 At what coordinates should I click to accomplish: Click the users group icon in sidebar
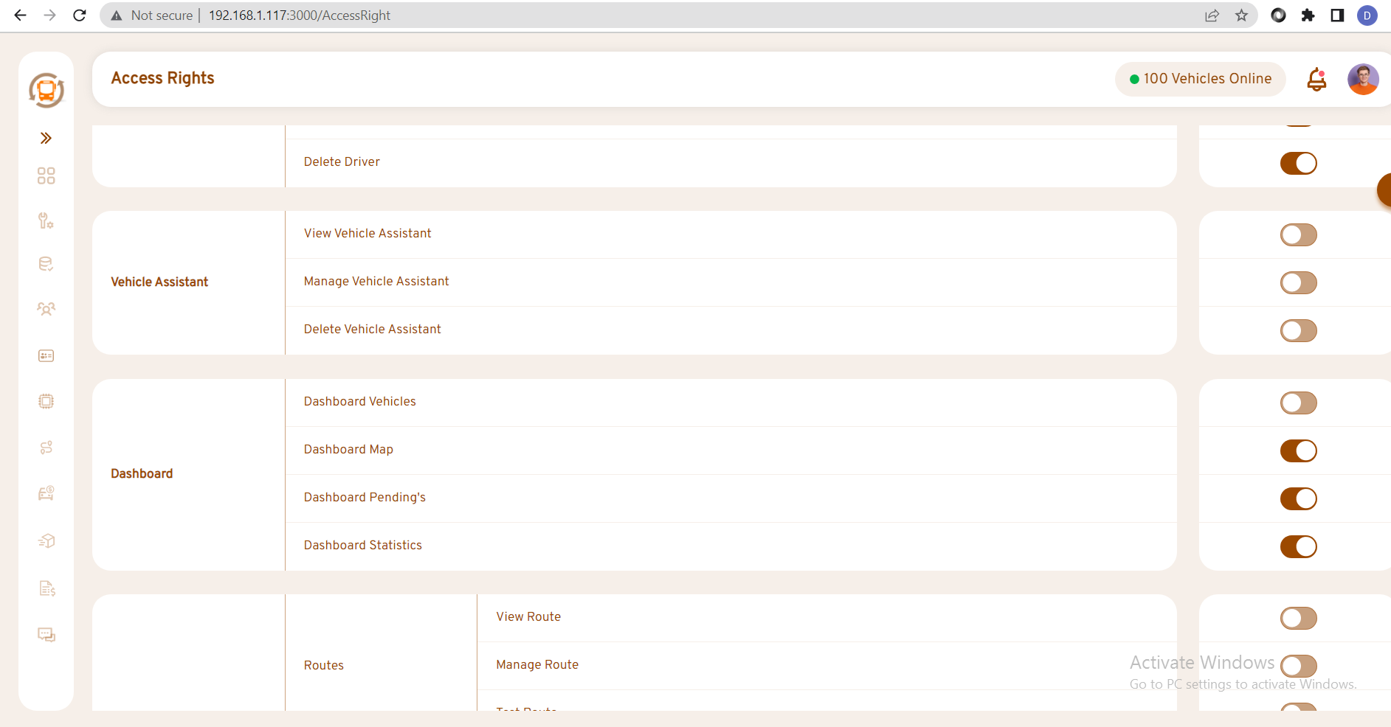[46, 309]
